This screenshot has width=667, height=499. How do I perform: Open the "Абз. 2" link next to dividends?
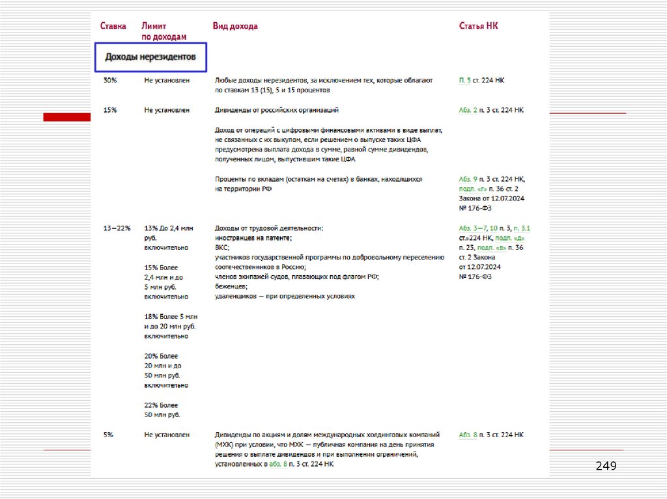click(468, 110)
